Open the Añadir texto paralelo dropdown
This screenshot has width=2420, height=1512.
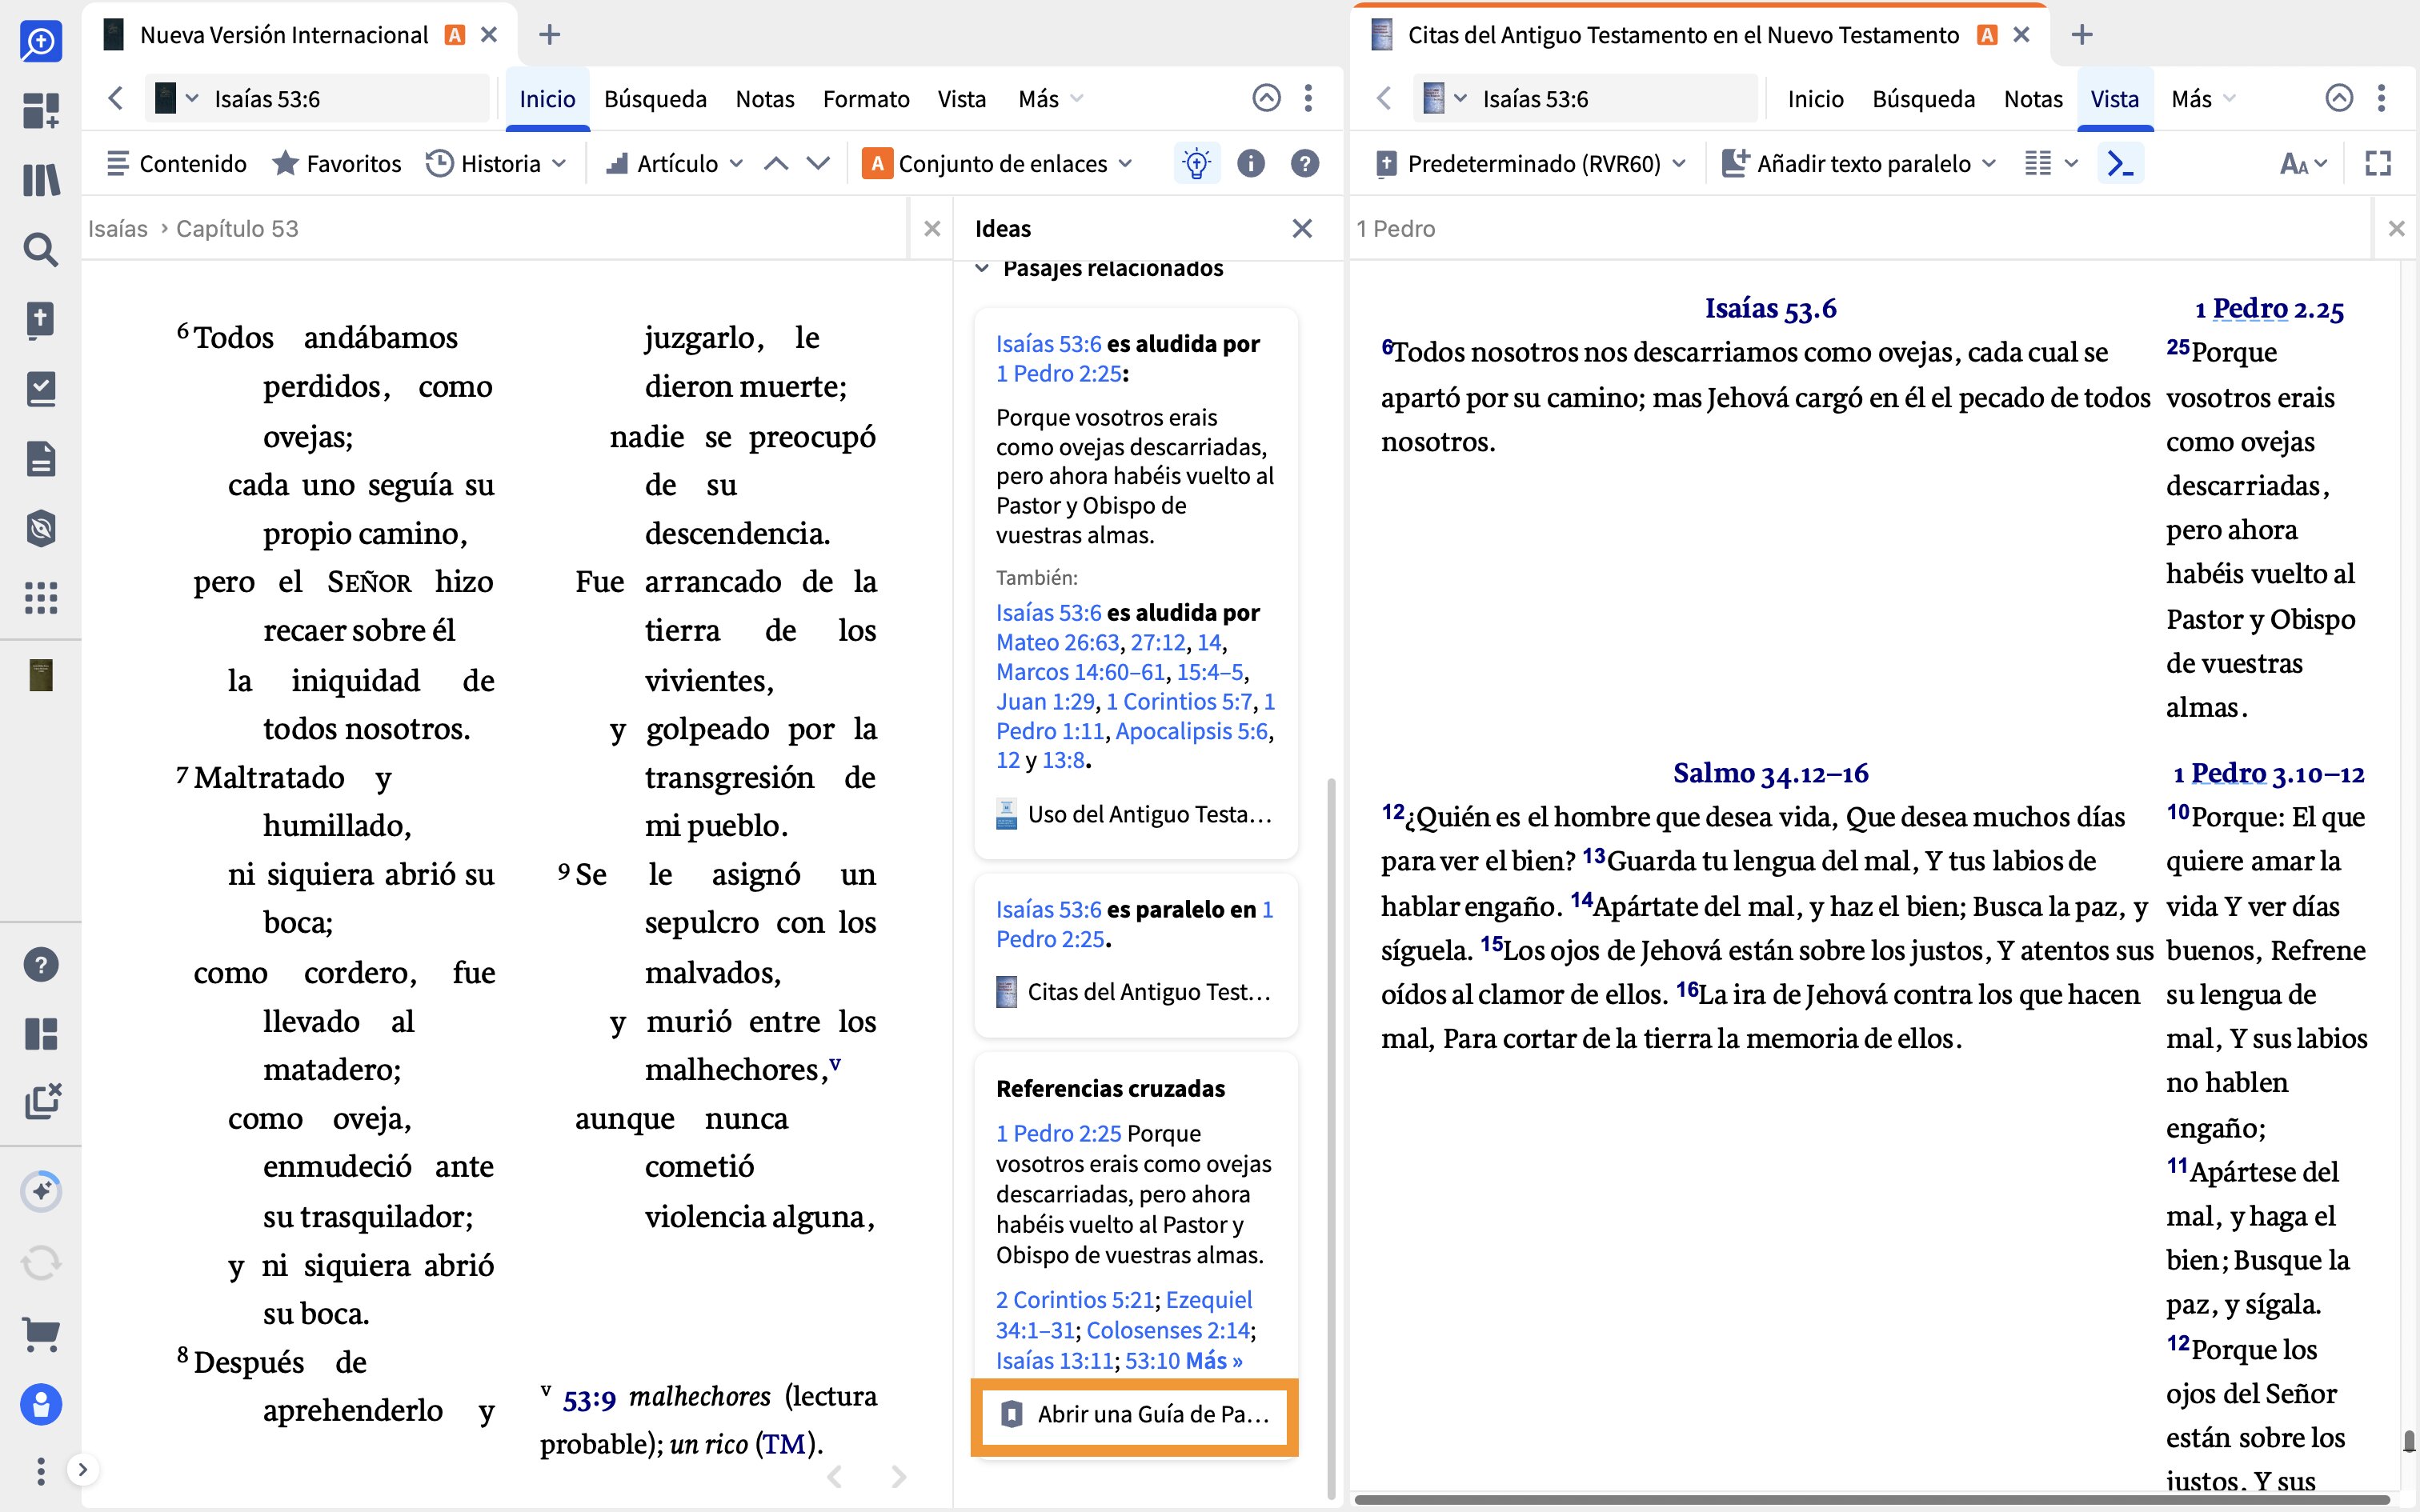pyautogui.click(x=1858, y=163)
